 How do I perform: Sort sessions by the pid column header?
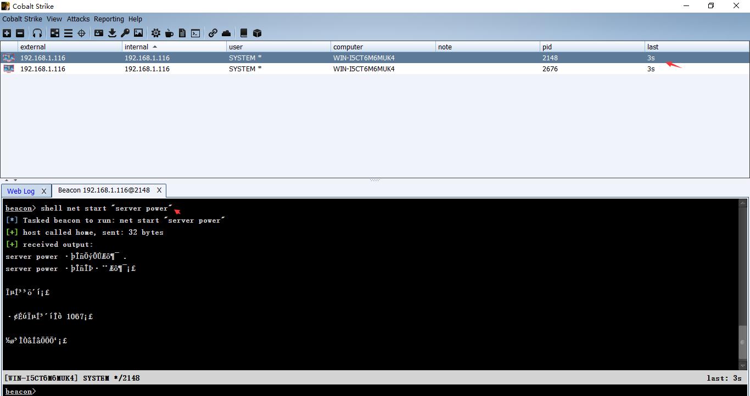[x=592, y=47]
